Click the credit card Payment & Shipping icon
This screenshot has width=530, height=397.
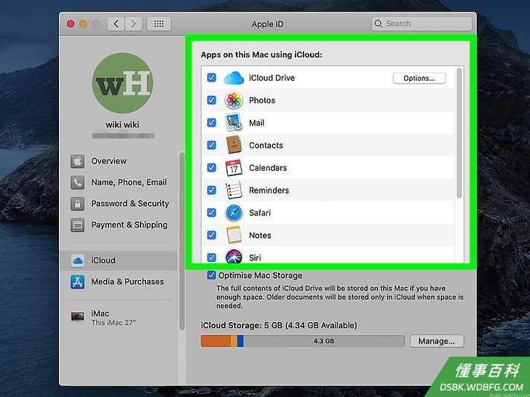pos(77,225)
